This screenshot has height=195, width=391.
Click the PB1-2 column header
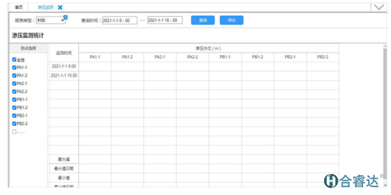click(x=258, y=57)
